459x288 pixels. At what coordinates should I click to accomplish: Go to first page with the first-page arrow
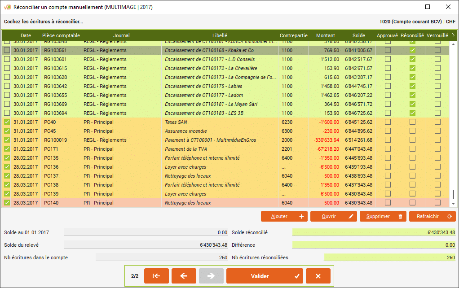(156, 276)
